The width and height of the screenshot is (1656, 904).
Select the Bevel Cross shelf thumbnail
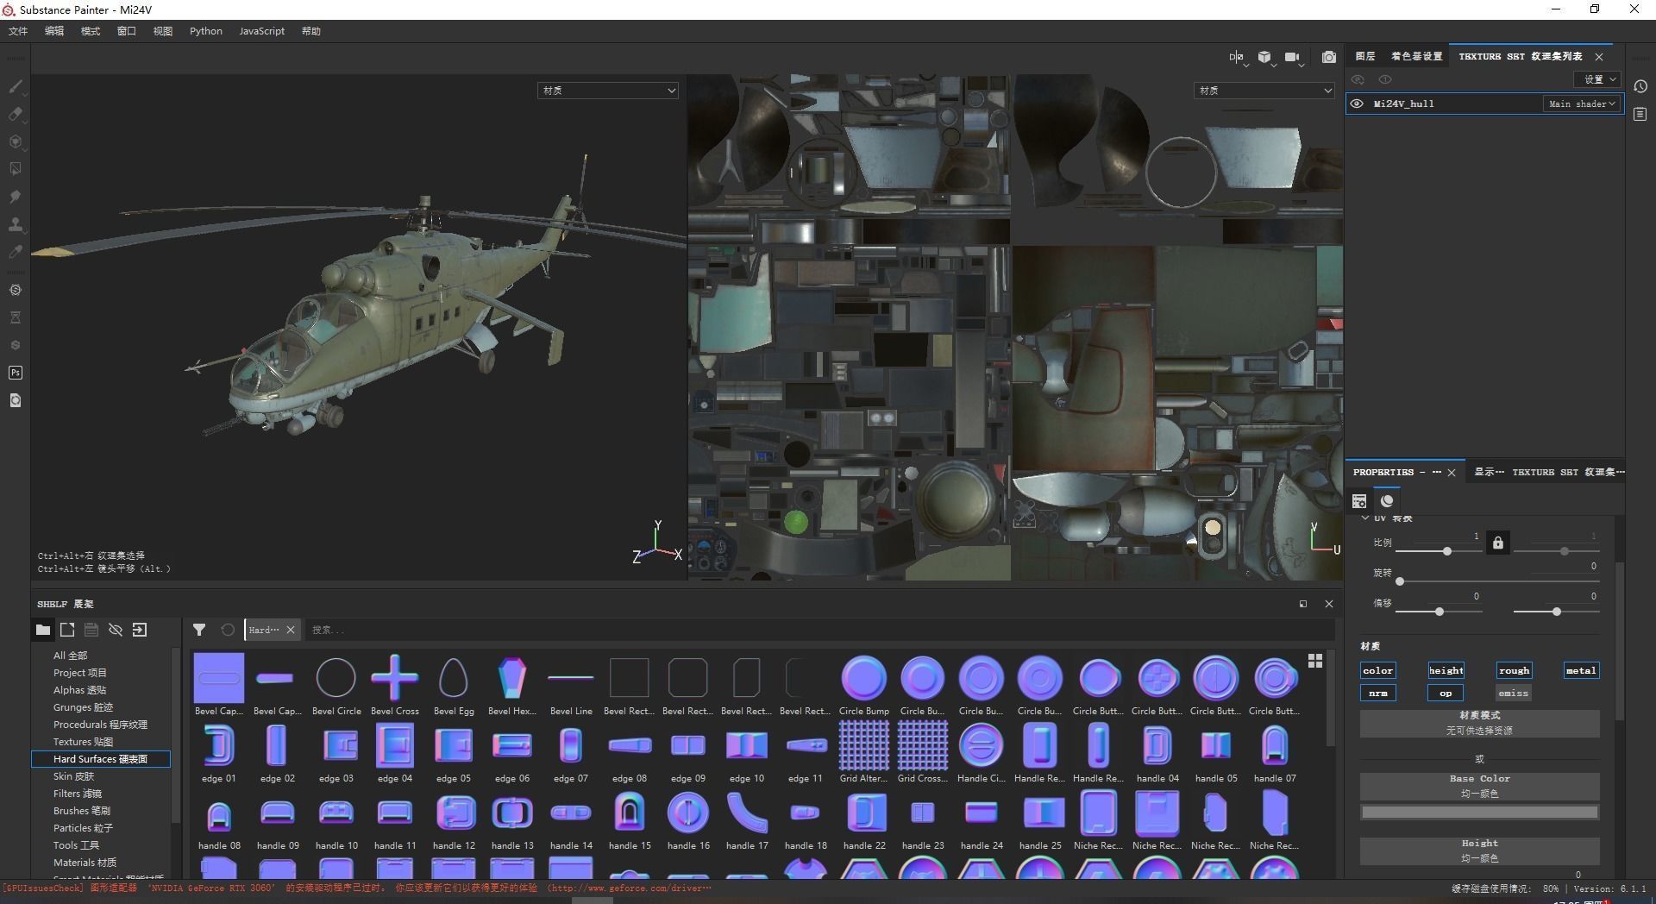coord(395,679)
